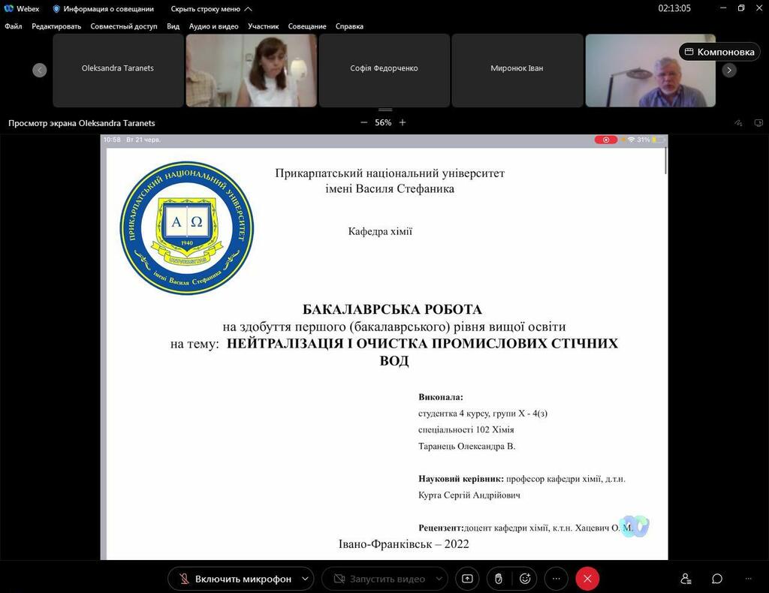
Task: Open the Совместный доступ menu
Action: tap(124, 26)
